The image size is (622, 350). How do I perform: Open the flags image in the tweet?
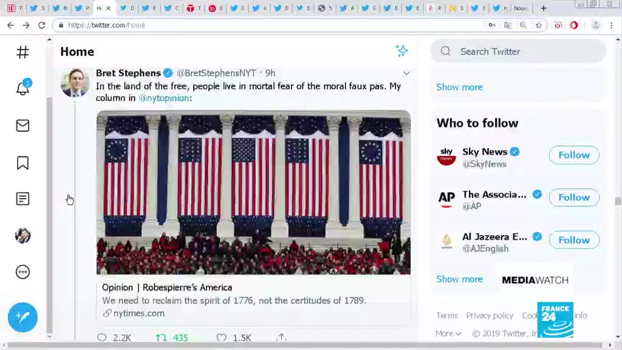point(253,193)
